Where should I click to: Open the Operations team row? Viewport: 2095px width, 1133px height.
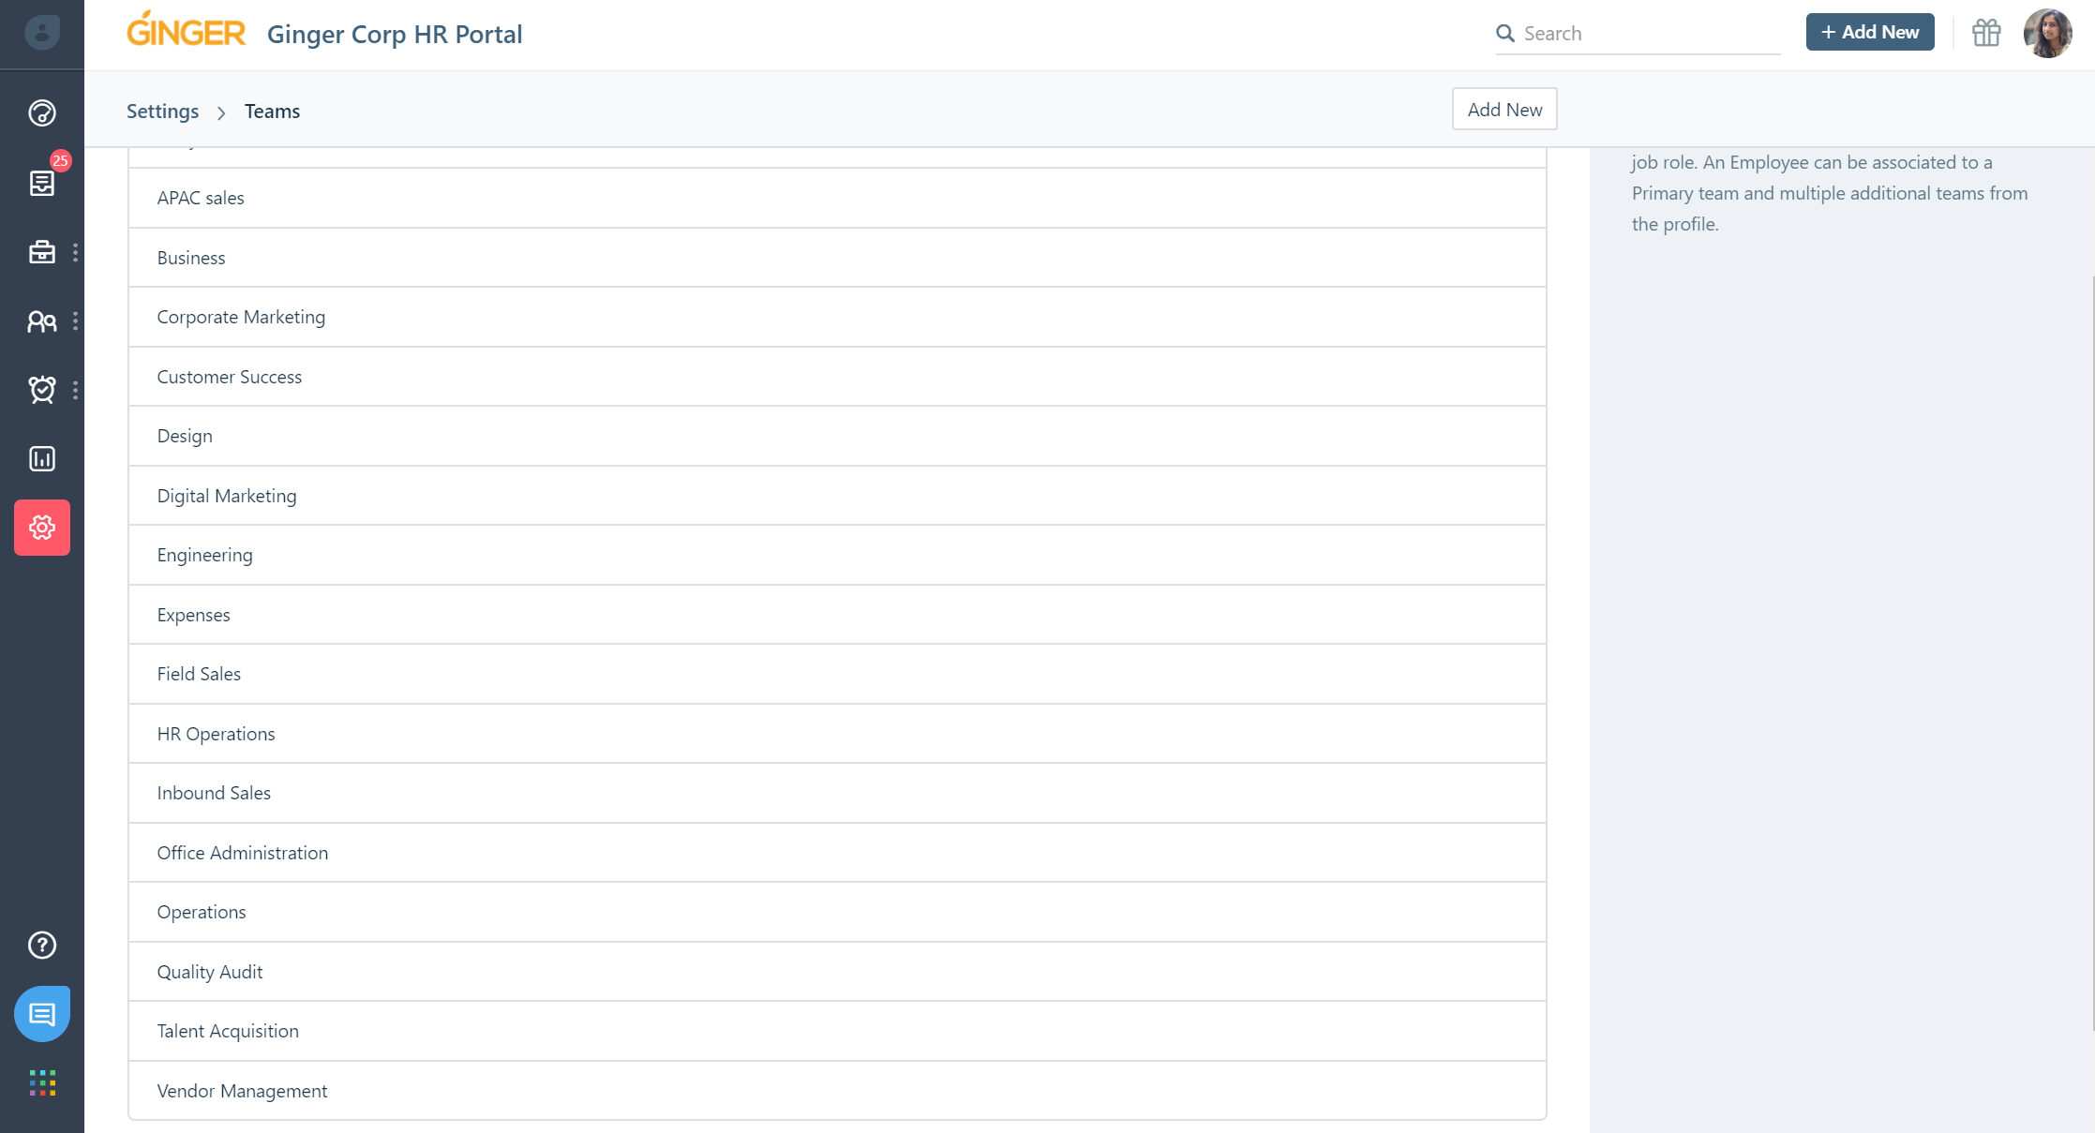click(837, 912)
